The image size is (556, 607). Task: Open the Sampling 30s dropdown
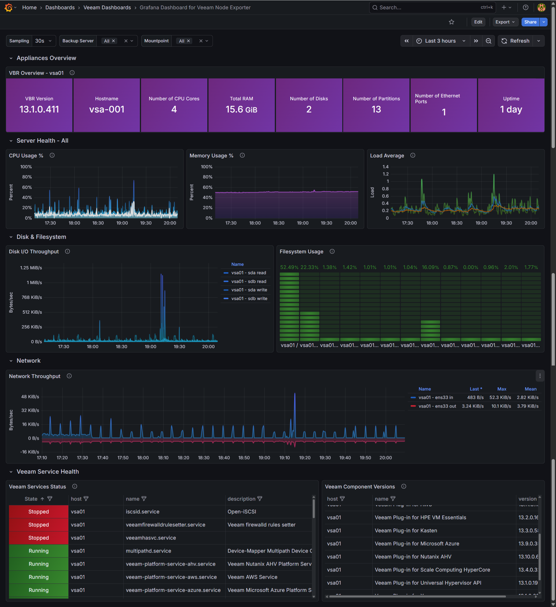(x=44, y=41)
